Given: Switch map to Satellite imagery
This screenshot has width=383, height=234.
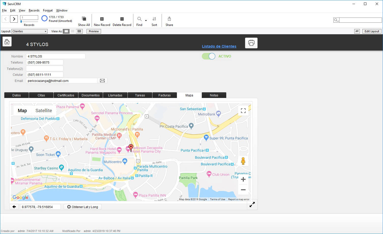Looking at the screenshot, I should click(44, 111).
